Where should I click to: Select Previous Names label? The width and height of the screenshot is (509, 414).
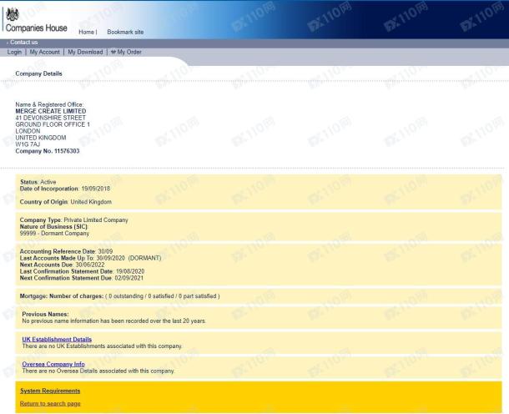tap(45, 315)
